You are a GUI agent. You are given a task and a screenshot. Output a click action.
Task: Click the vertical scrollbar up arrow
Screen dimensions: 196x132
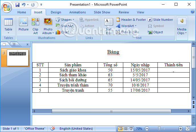193,44
